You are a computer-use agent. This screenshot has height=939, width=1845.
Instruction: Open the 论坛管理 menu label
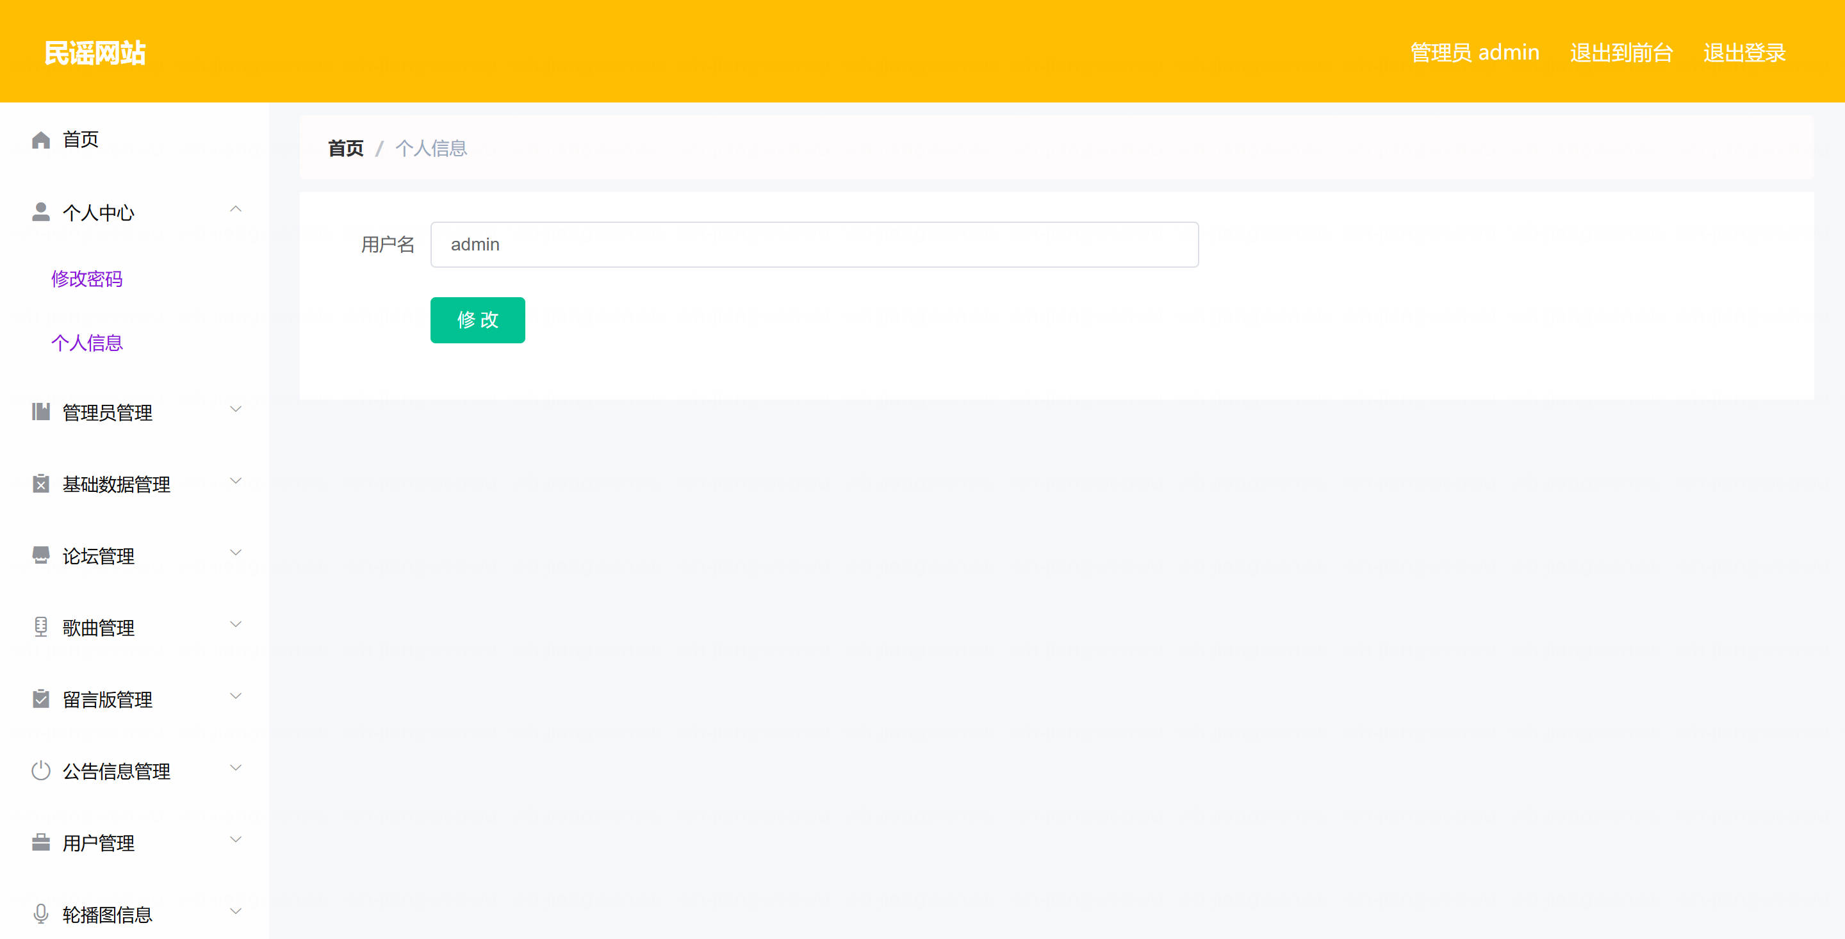click(98, 556)
